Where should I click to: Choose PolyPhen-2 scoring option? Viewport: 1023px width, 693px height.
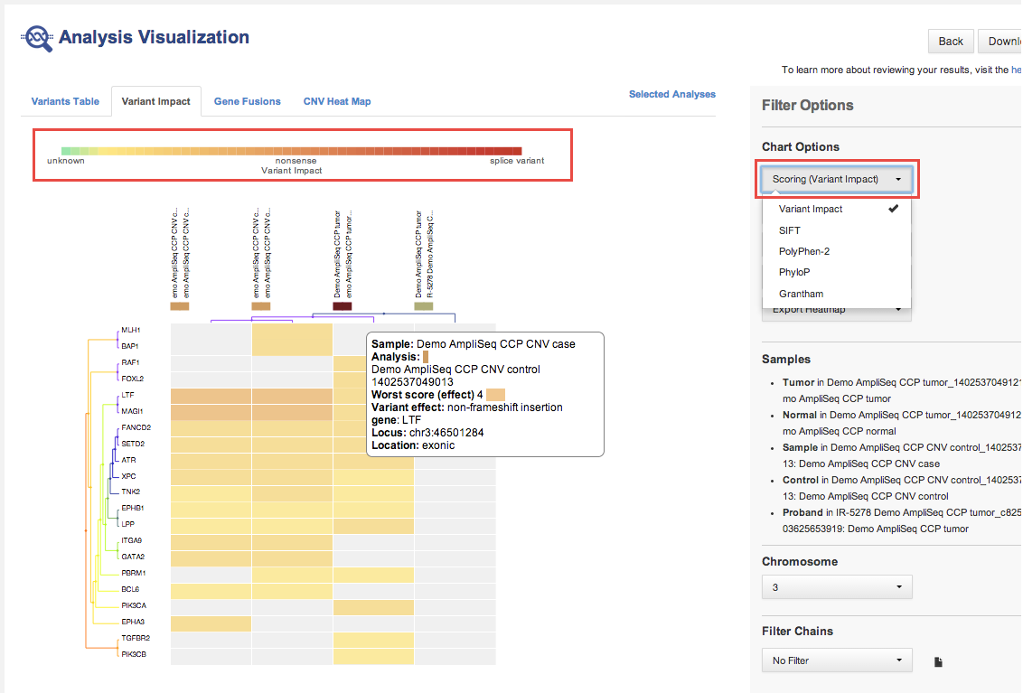(803, 251)
